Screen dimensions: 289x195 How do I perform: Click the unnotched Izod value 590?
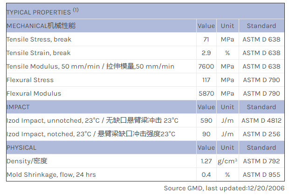pos(206,120)
